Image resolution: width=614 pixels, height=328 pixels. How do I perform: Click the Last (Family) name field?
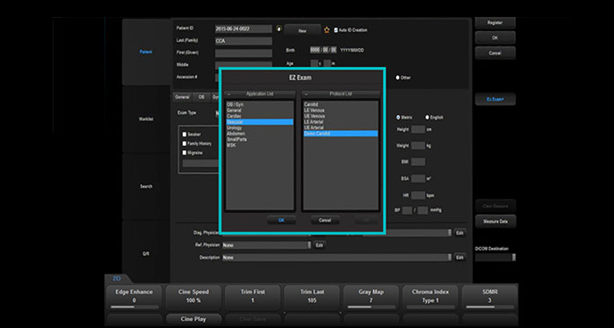(x=243, y=41)
